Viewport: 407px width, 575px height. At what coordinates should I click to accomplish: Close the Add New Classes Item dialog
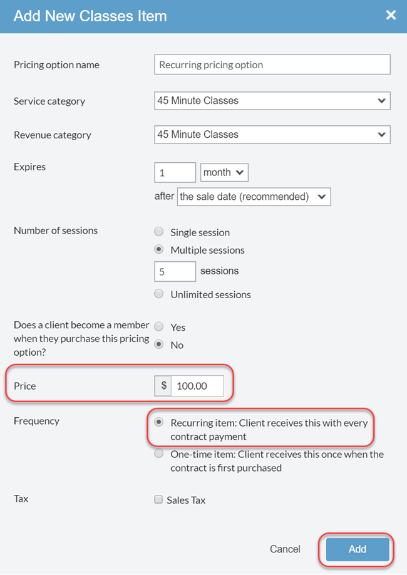tap(391, 15)
